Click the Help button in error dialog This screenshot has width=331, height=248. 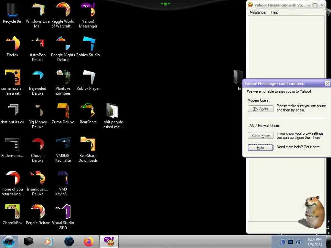pyautogui.click(x=261, y=147)
